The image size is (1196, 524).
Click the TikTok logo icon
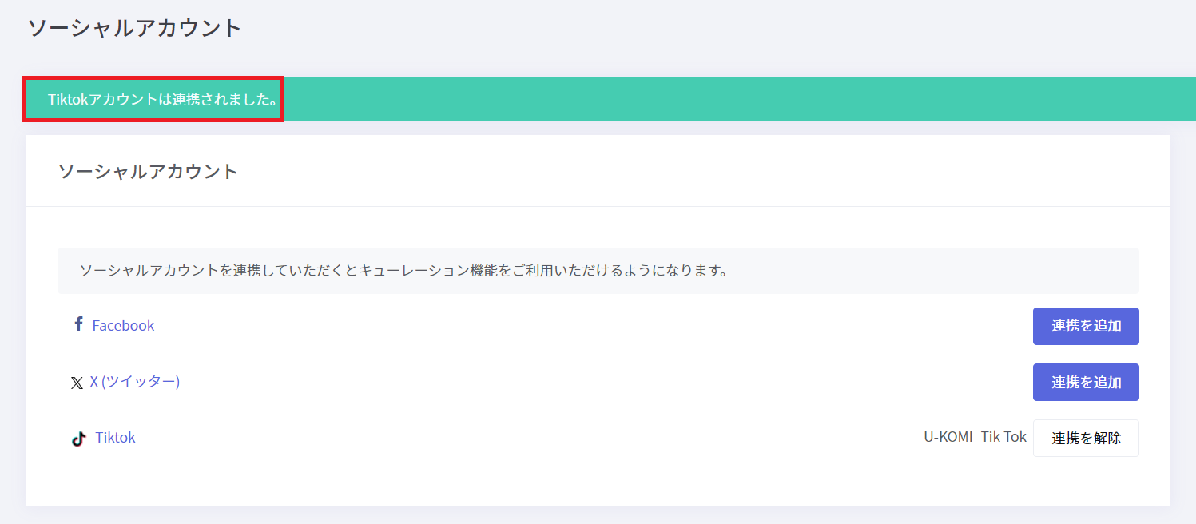[78, 439]
